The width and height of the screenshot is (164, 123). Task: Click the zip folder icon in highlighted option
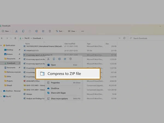(42, 74)
